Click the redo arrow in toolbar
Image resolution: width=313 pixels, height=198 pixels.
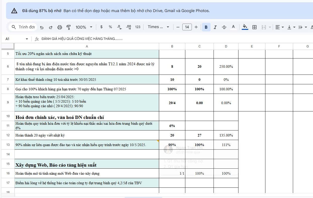(51, 27)
